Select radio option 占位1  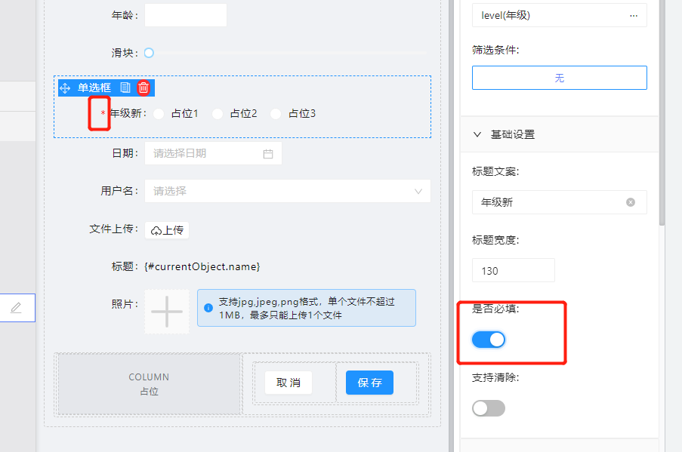(x=159, y=114)
